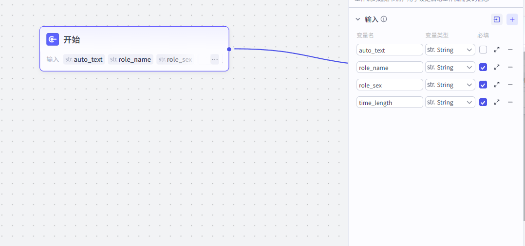The height and width of the screenshot is (246, 525).
Task: Collapse the 输入 section chevron
Action: tap(358, 19)
